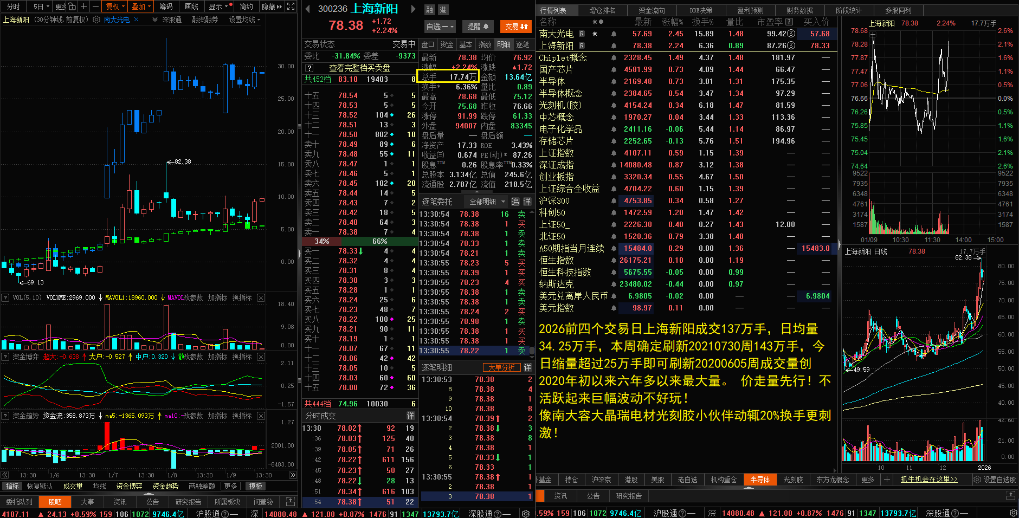Jump to chart start double-left arrow
This screenshot has height=518, width=1019.
[5, 475]
